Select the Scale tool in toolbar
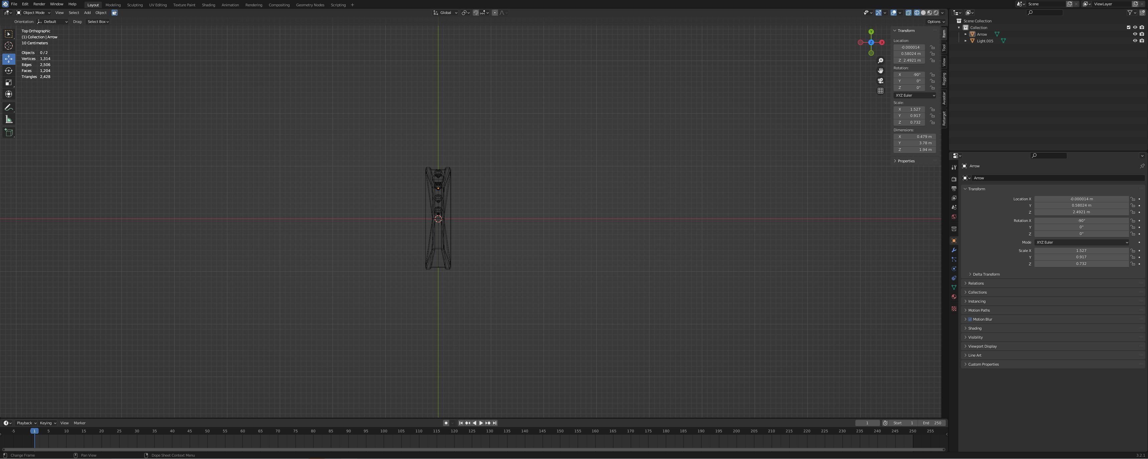This screenshot has height=459, width=1148. tap(9, 82)
